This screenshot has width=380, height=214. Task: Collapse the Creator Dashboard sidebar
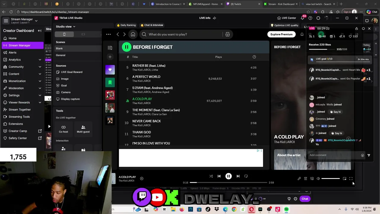(39, 31)
